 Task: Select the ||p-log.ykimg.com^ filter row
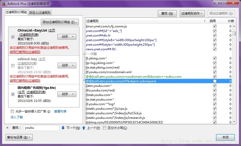158,63
